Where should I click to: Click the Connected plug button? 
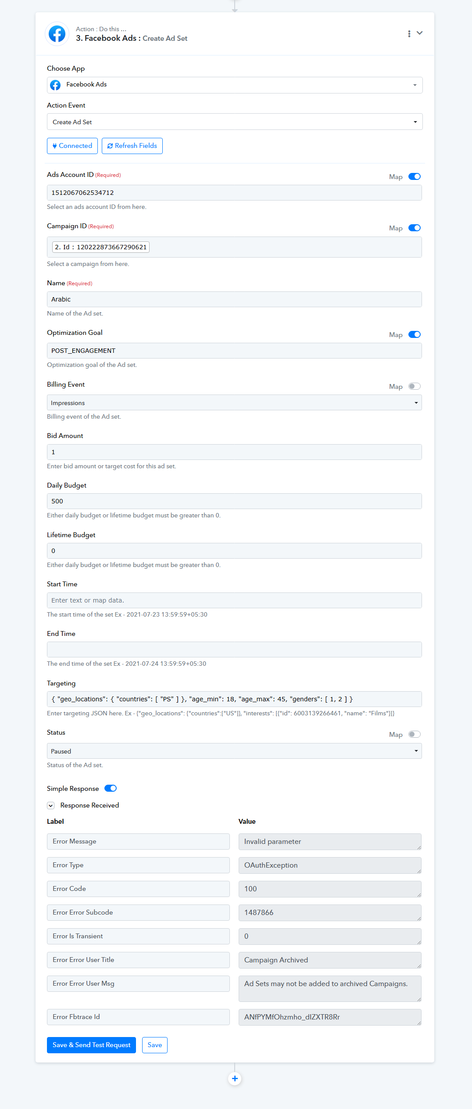(x=72, y=146)
